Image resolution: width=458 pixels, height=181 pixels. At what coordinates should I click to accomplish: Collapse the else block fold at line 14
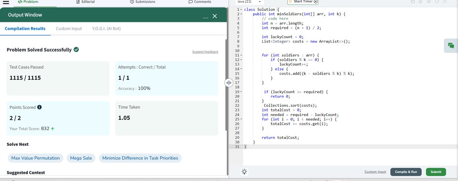tap(241, 69)
